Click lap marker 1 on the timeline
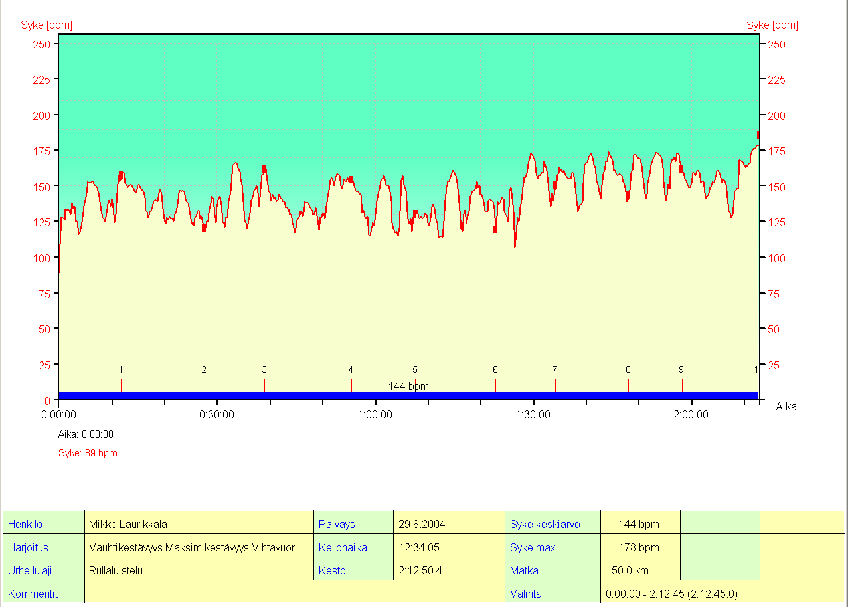This screenshot has height=607, width=848. [121, 385]
